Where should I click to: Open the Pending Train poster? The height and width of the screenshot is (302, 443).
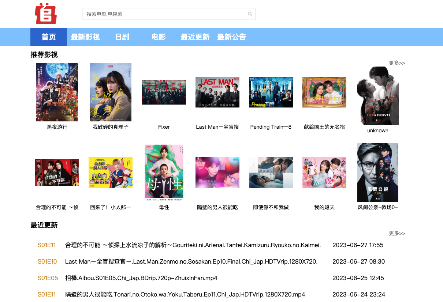[271, 92]
